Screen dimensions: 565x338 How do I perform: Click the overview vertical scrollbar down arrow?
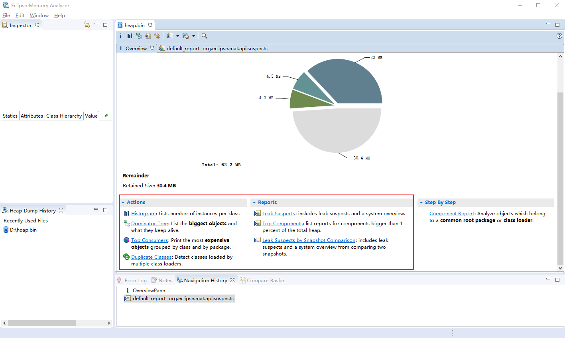pyautogui.click(x=560, y=268)
